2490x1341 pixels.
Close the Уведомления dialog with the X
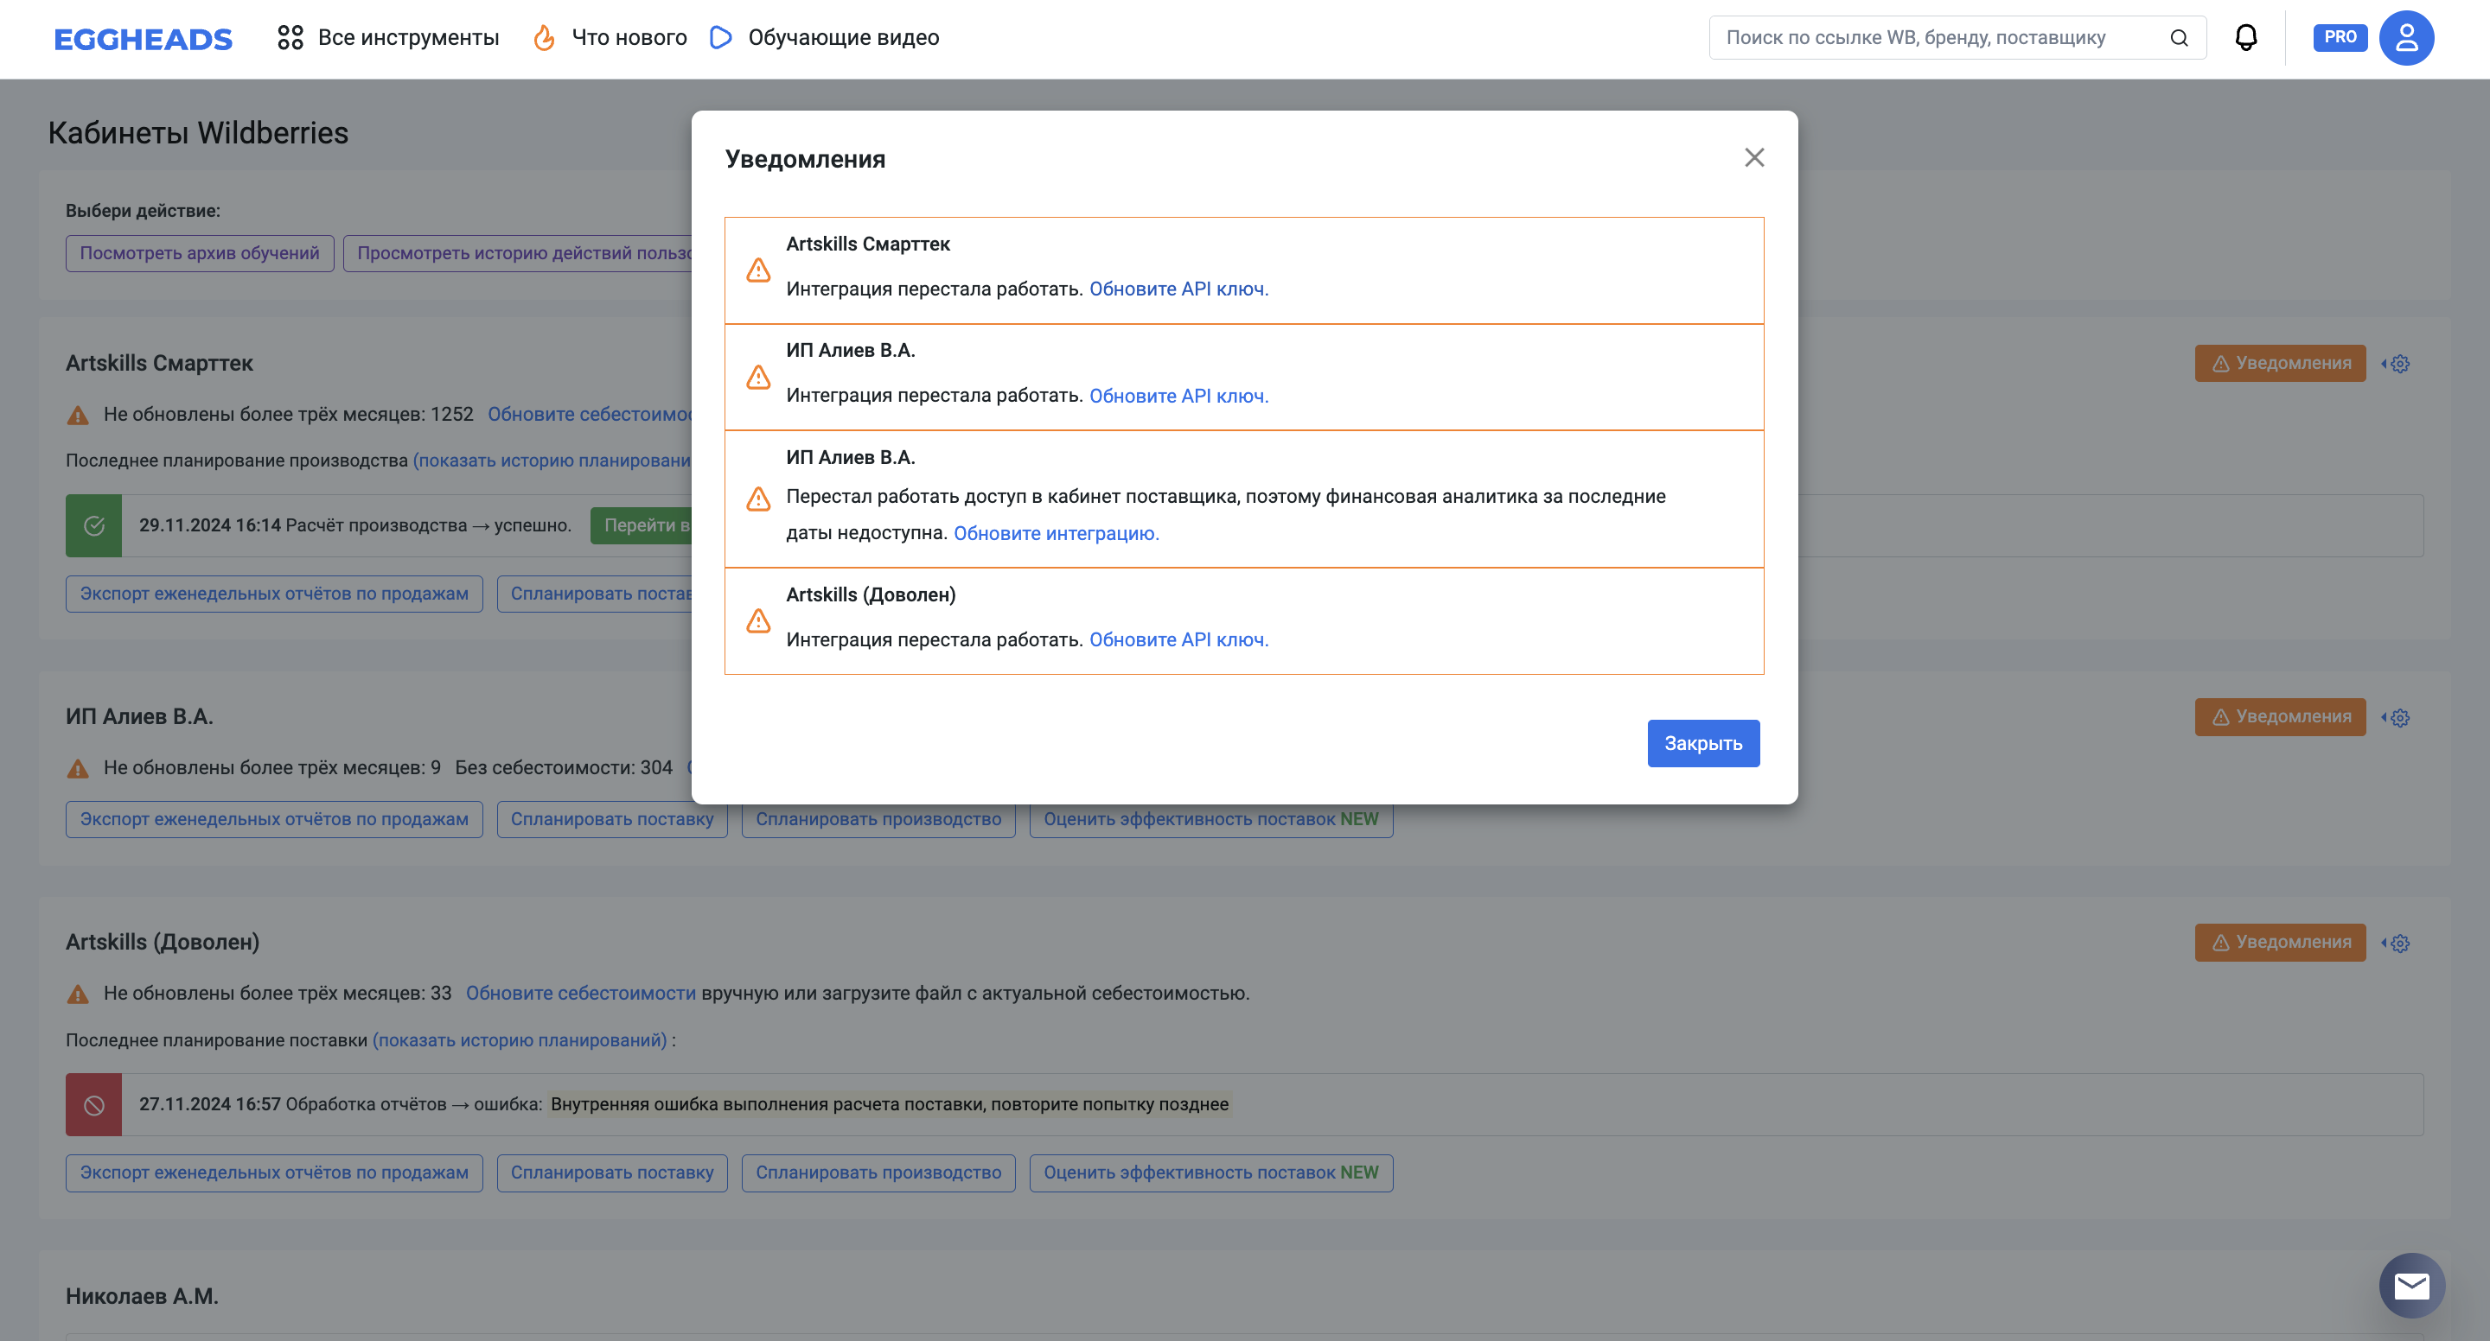(x=1754, y=157)
